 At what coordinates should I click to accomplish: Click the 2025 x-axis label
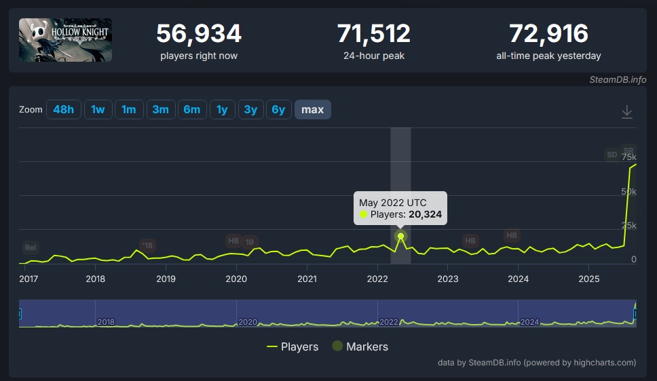pyautogui.click(x=589, y=279)
